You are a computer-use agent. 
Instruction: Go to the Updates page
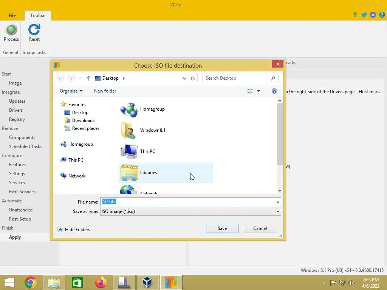17,101
